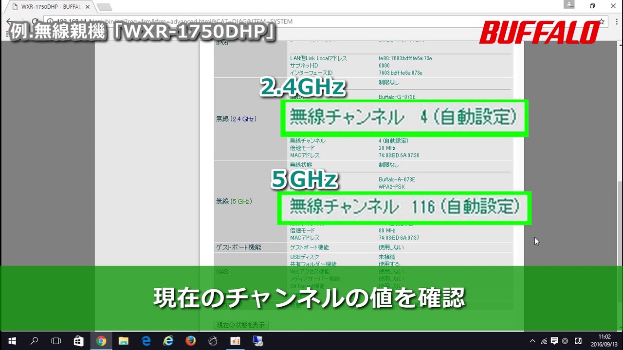The image size is (623, 350).
Task: Select the SSID Buffalo-G-073E
Action: [397, 97]
